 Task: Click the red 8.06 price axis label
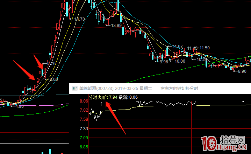click(84, 101)
